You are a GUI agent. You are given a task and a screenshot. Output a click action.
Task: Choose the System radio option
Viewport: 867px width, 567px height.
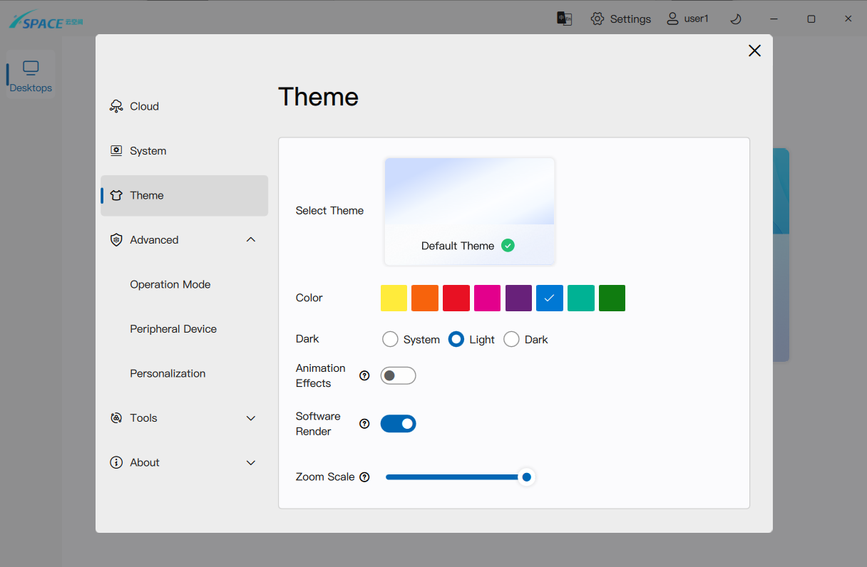click(390, 340)
